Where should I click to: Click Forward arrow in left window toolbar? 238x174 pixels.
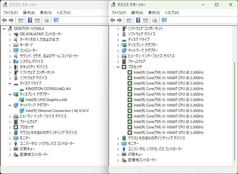point(11,20)
